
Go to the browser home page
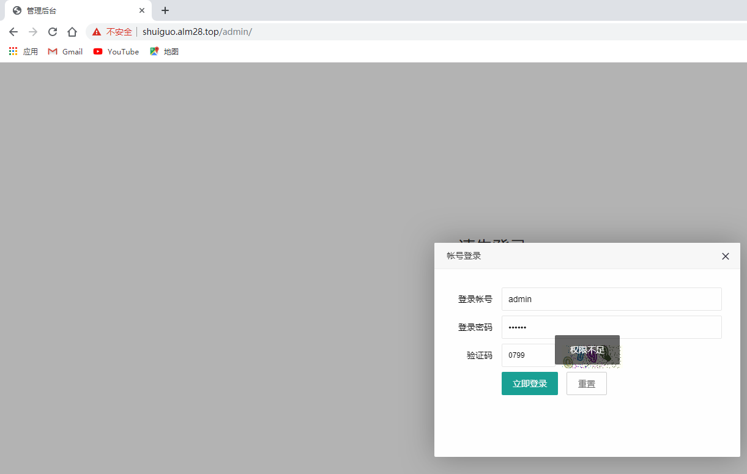tap(72, 32)
